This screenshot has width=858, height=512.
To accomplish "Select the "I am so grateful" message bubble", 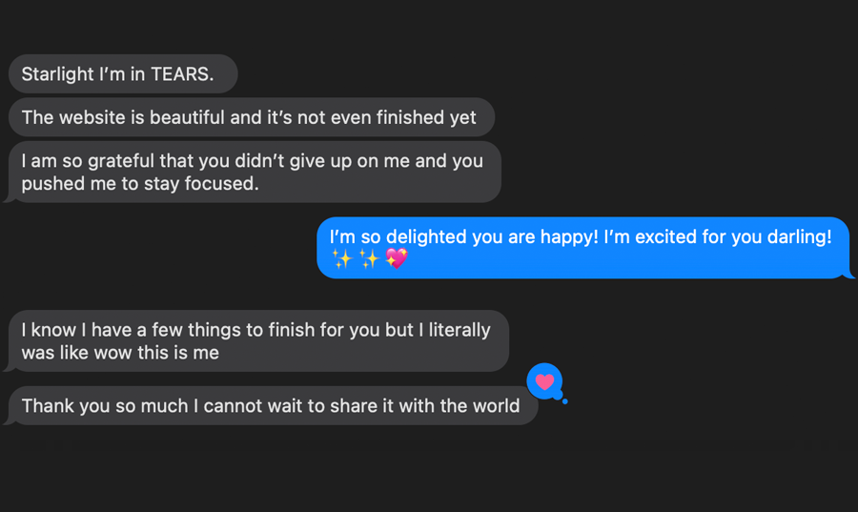I will point(253,172).
